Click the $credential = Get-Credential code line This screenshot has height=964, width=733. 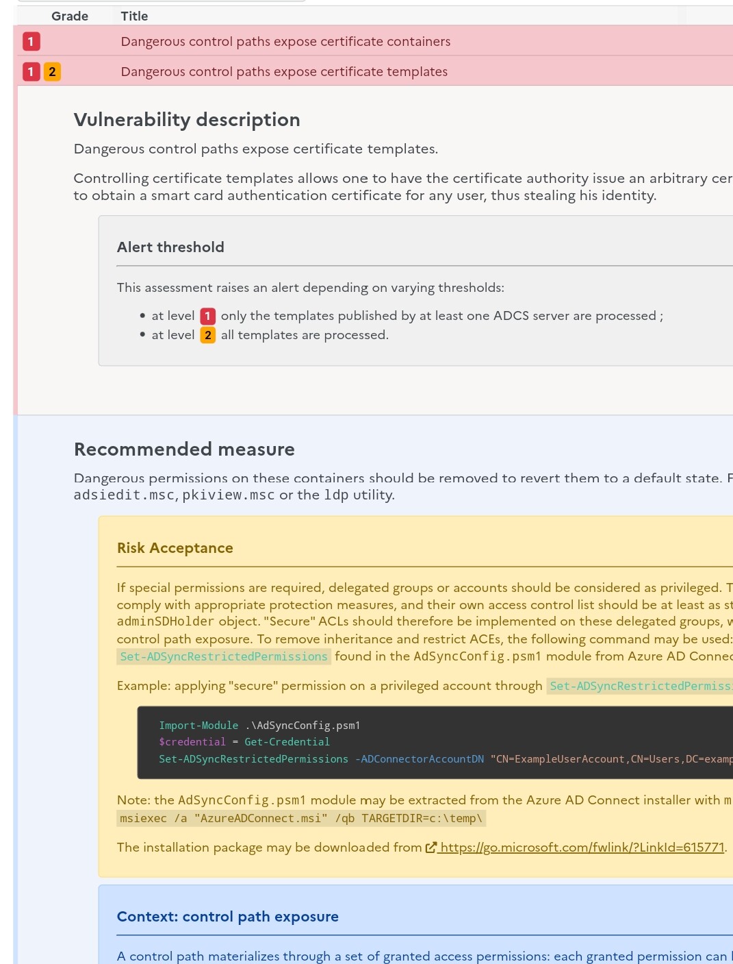pos(244,742)
